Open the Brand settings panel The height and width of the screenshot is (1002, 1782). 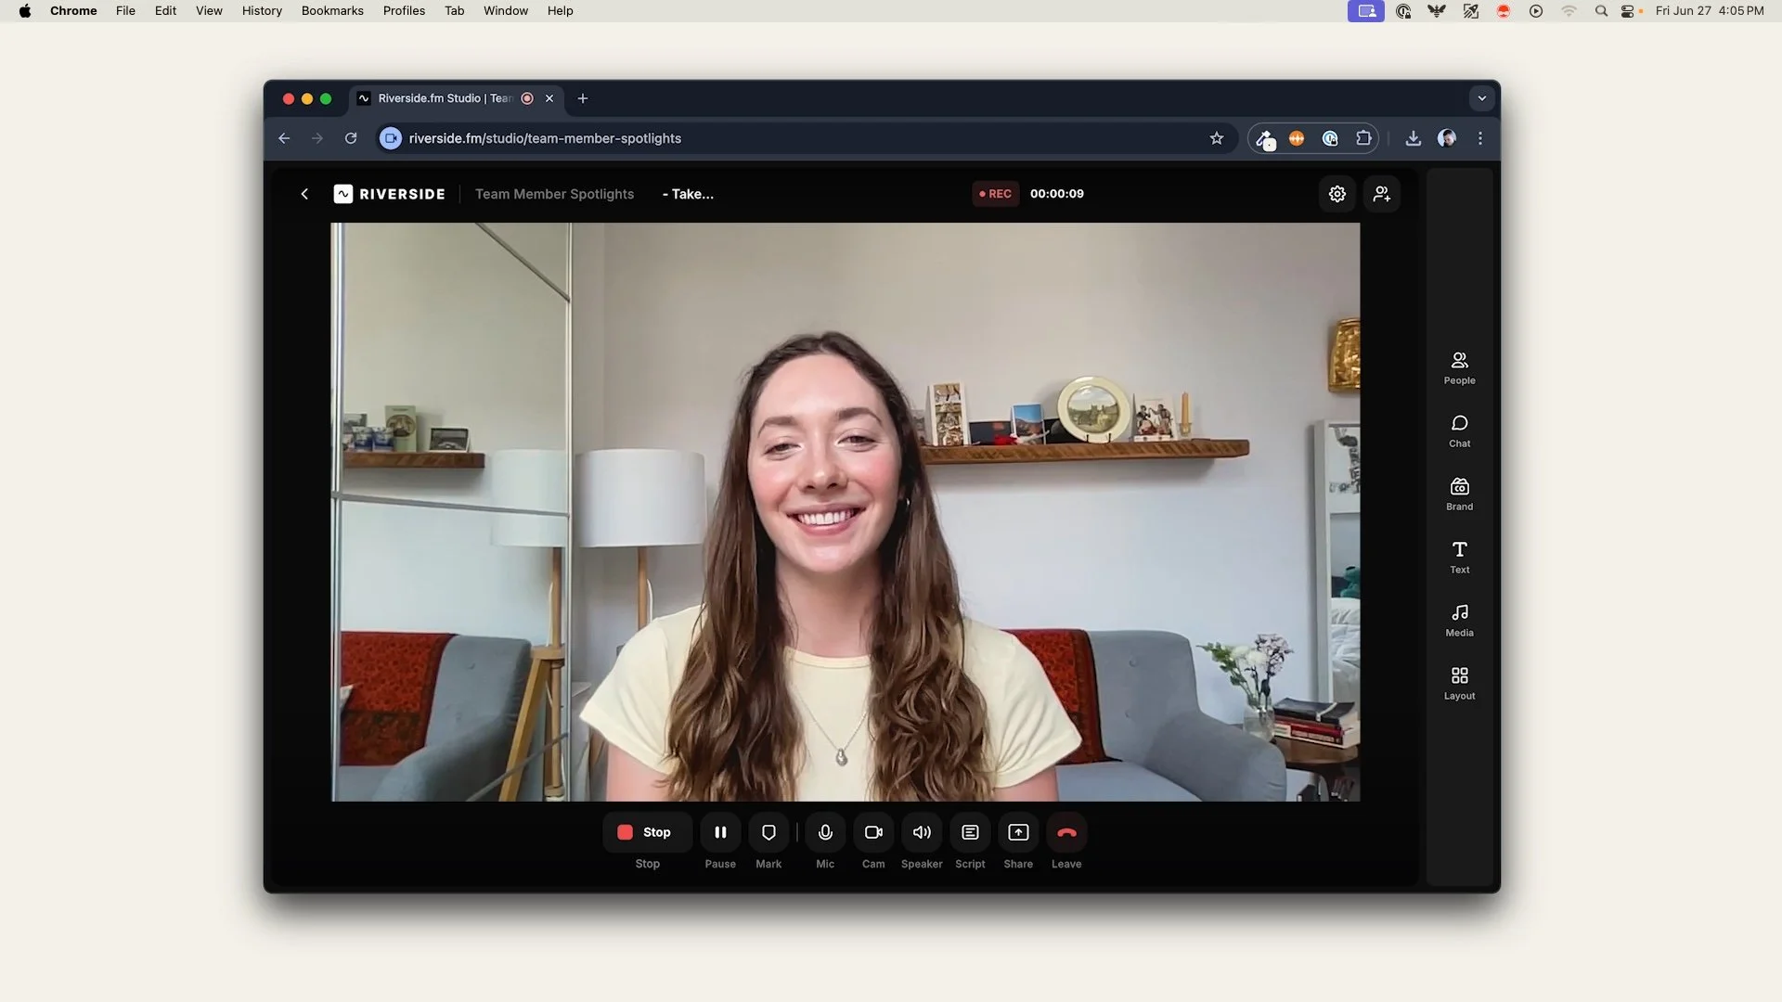[x=1459, y=494]
